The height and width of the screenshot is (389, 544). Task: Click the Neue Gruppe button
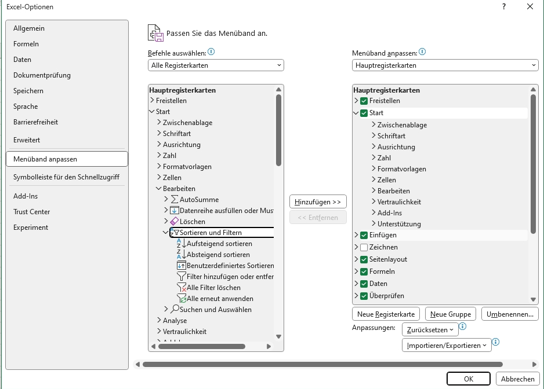[450, 314]
